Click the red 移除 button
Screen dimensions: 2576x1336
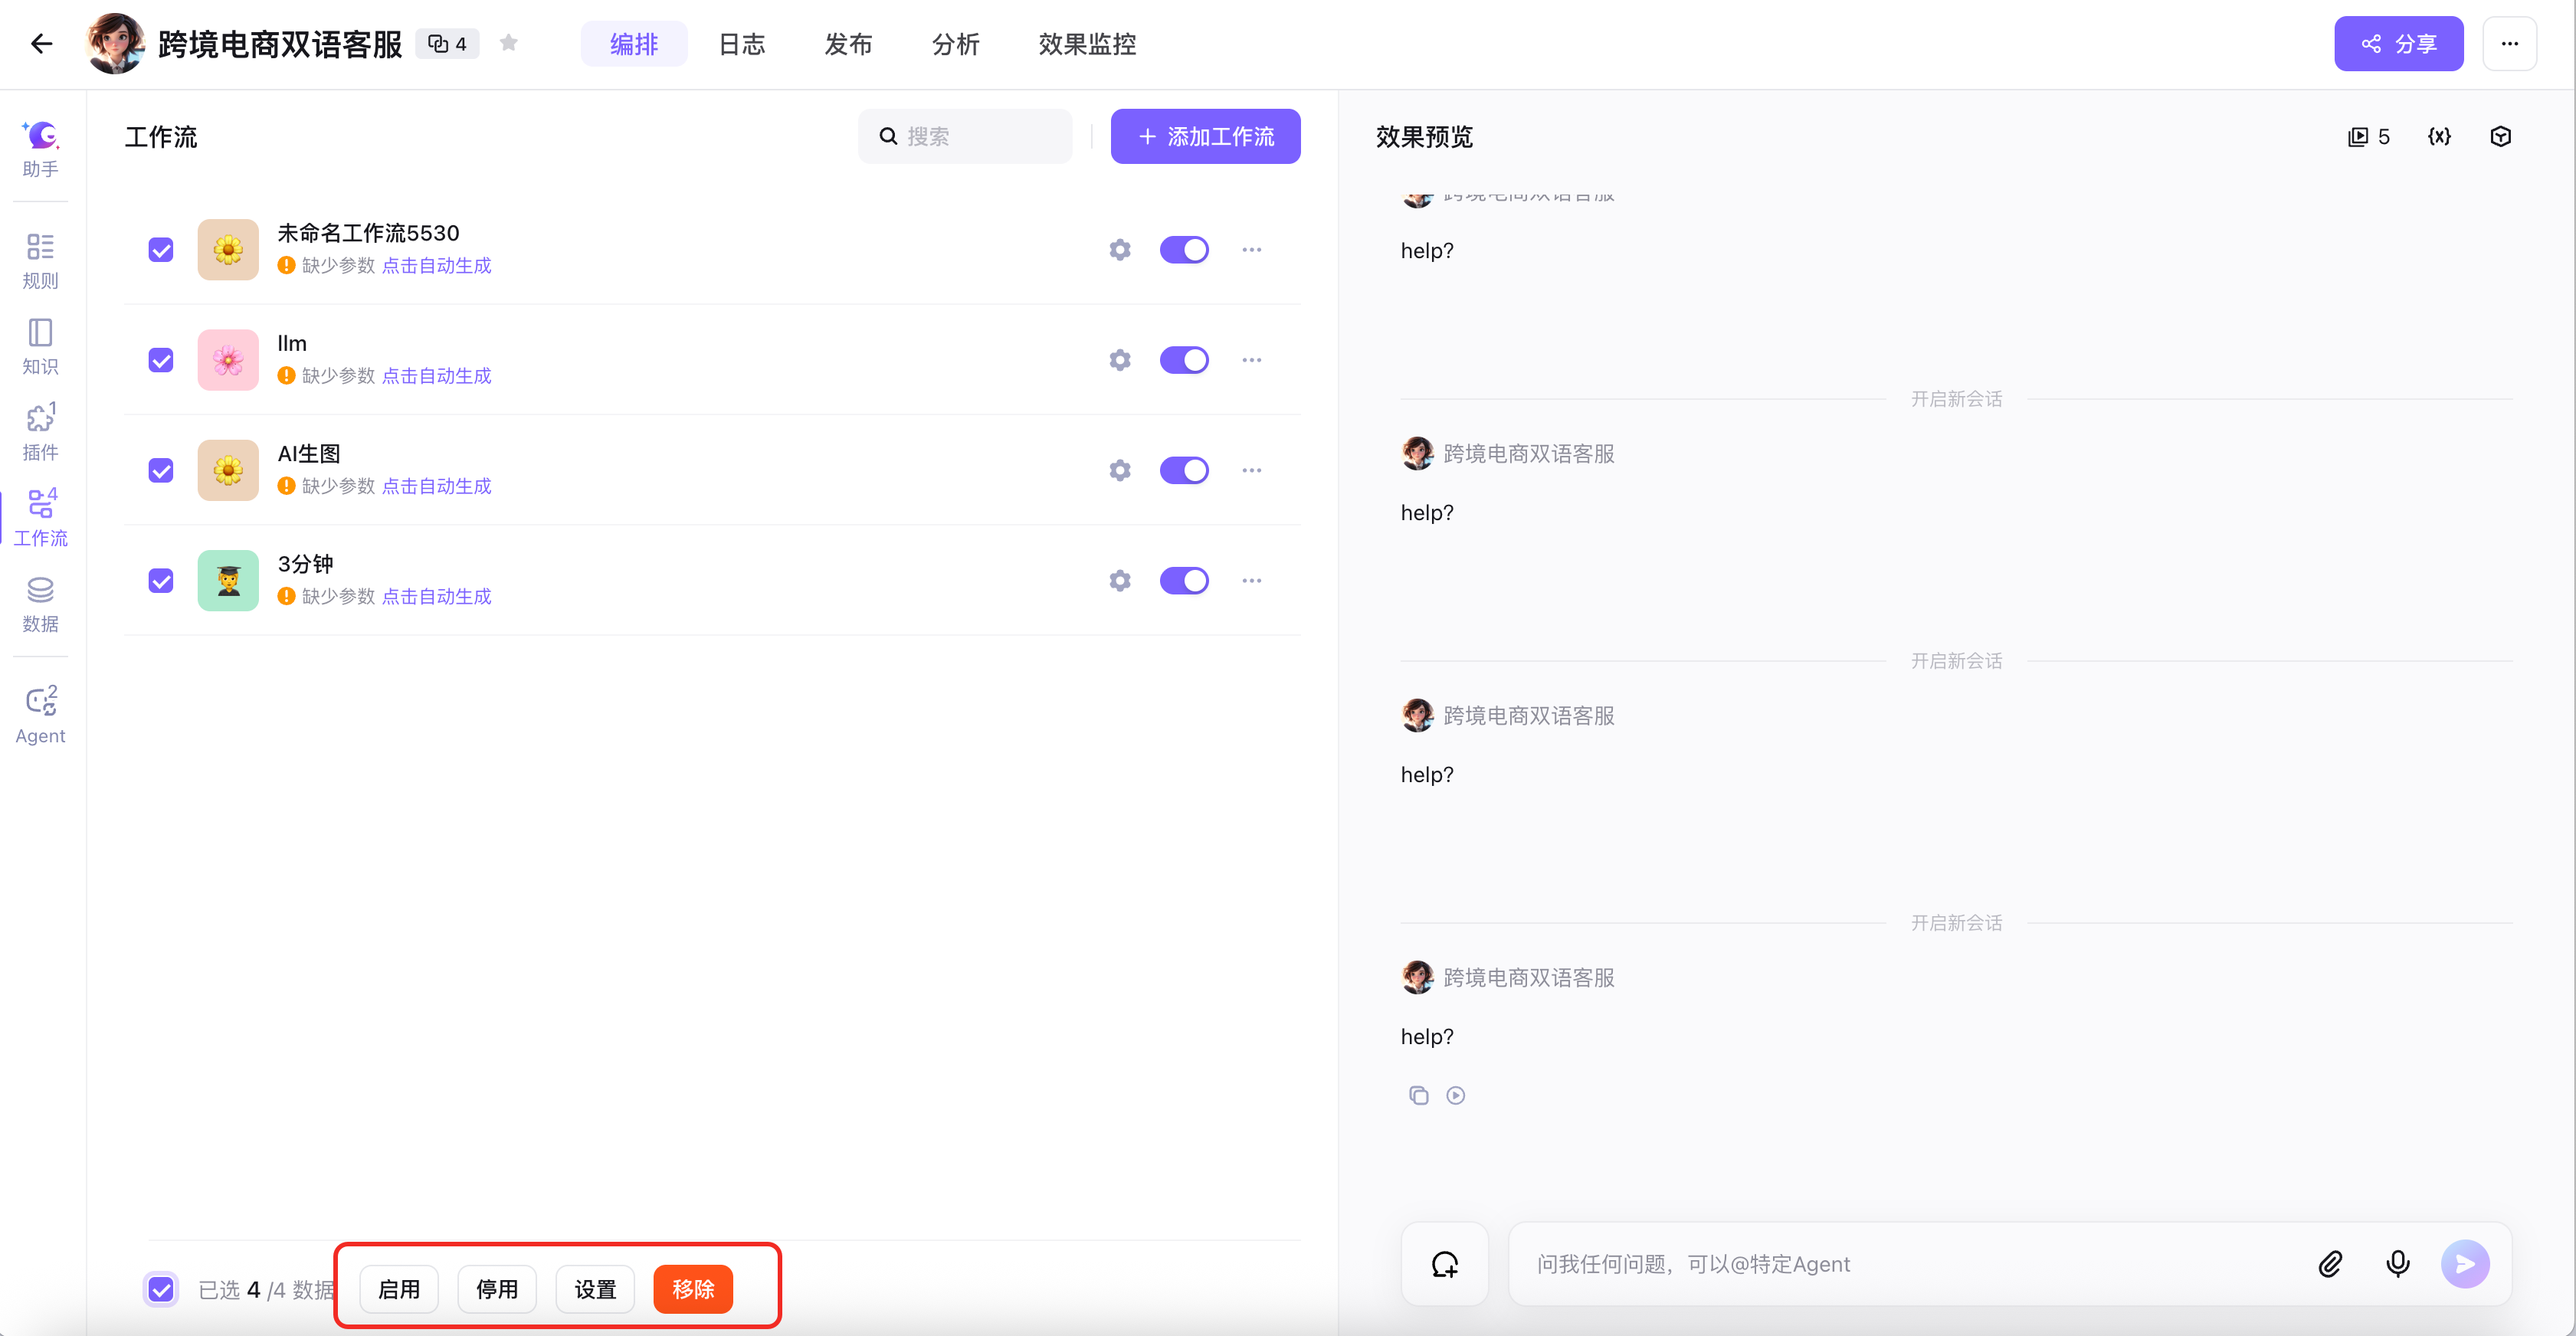tap(692, 1289)
